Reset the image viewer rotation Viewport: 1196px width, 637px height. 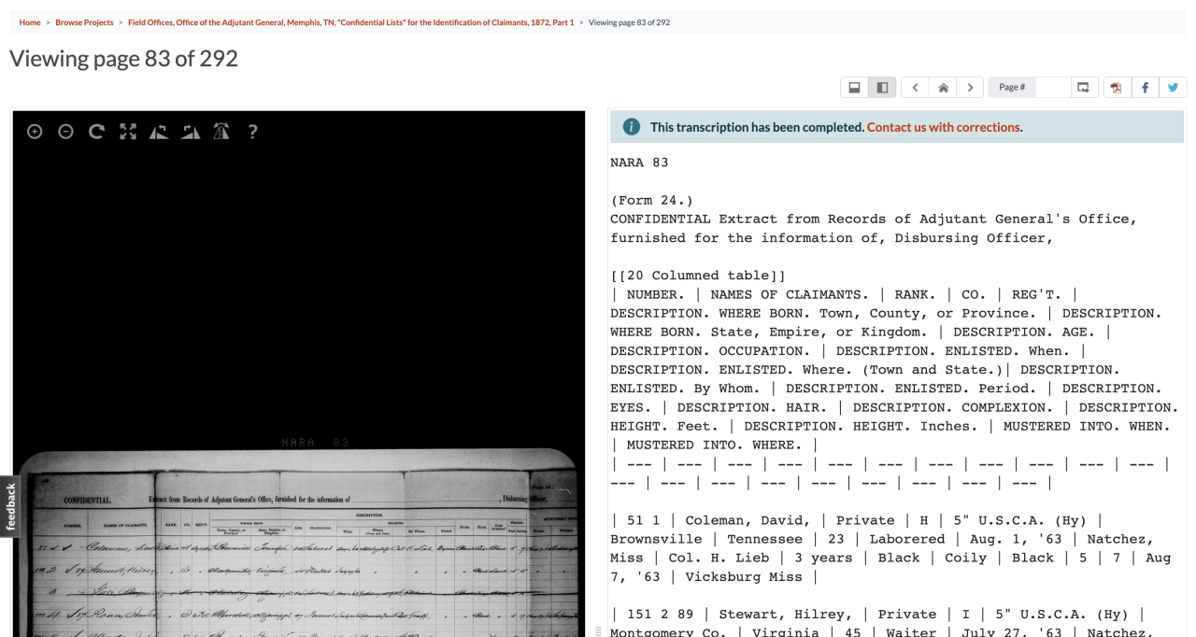click(96, 132)
